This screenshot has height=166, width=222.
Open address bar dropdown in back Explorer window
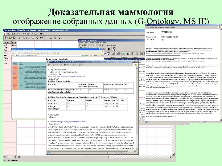point(83,56)
